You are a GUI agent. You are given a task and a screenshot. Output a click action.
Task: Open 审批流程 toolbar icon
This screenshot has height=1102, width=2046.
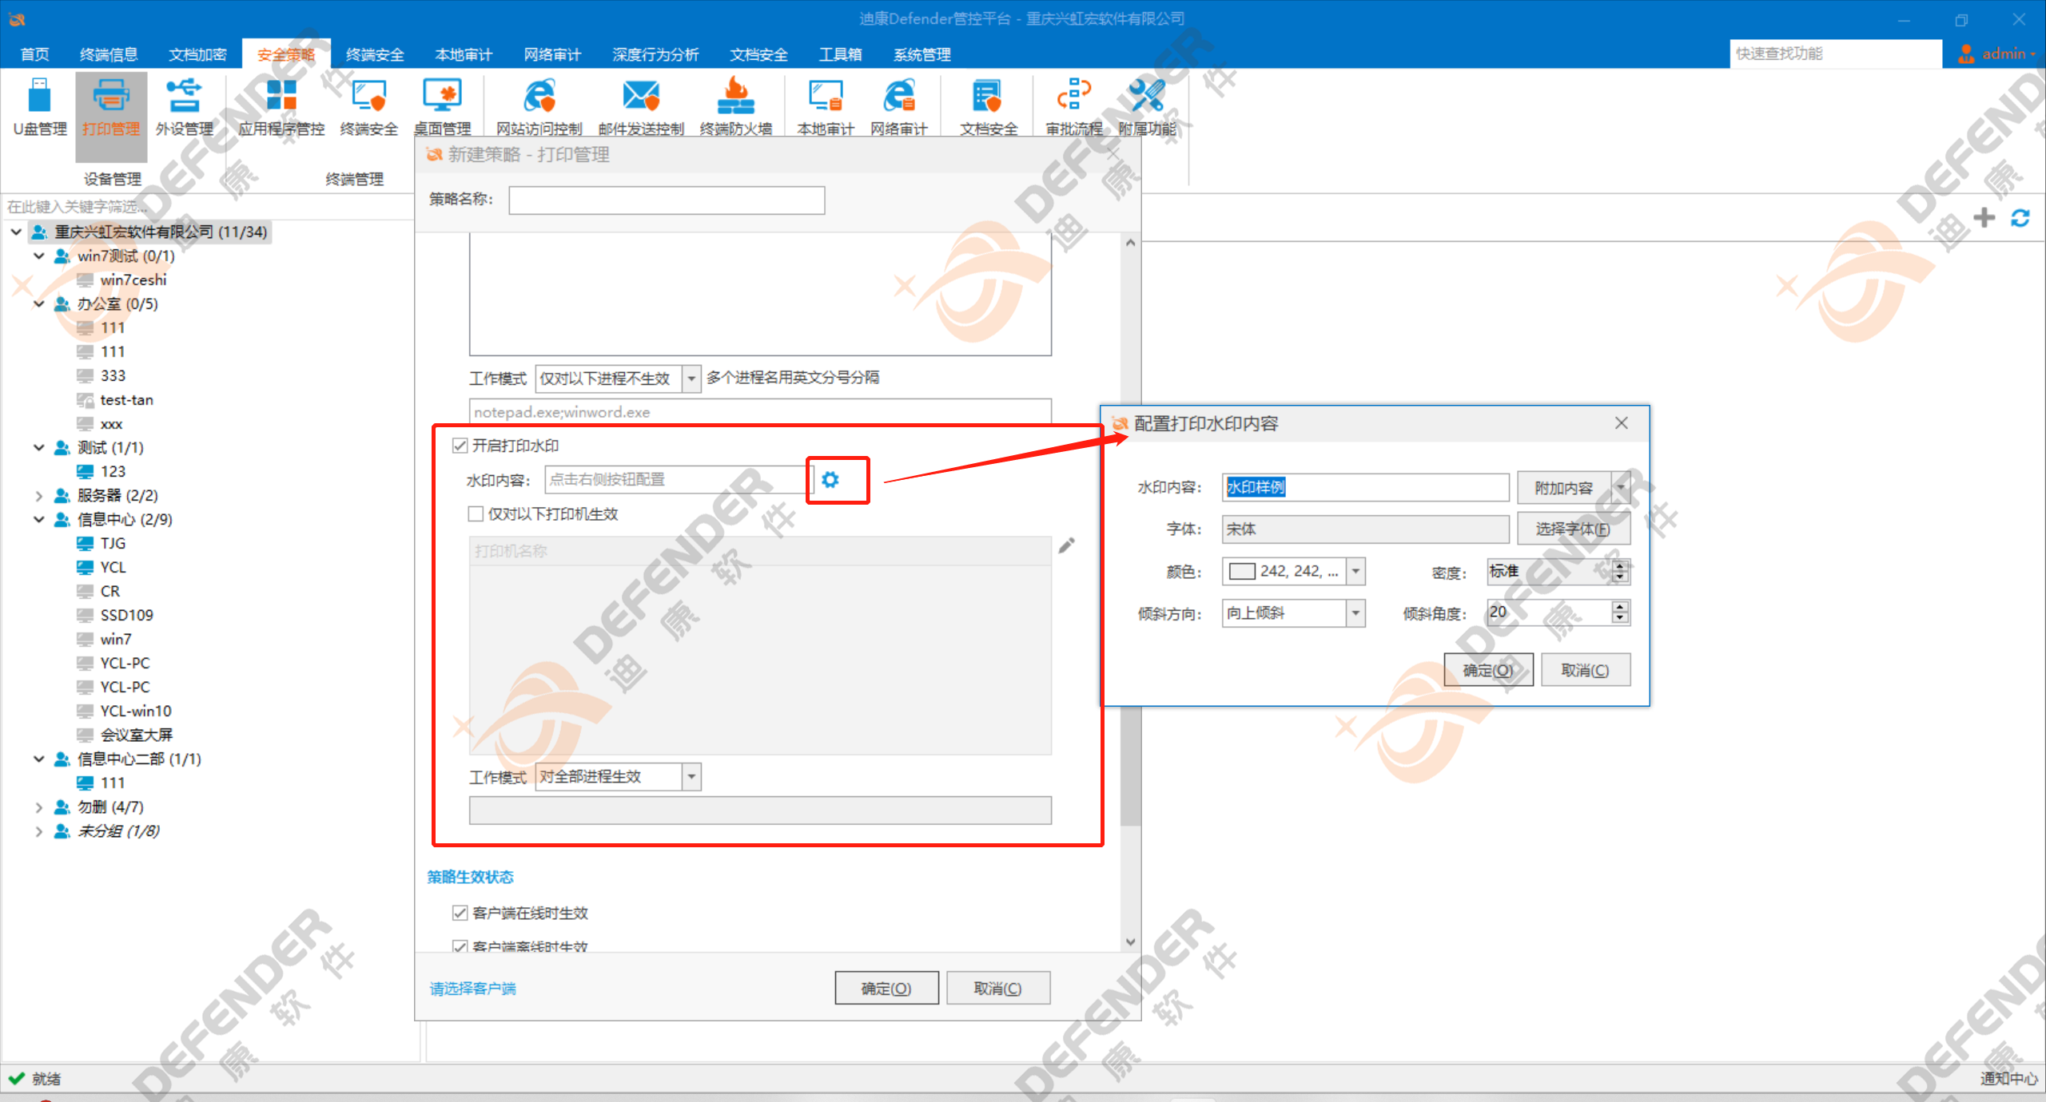click(x=1074, y=108)
